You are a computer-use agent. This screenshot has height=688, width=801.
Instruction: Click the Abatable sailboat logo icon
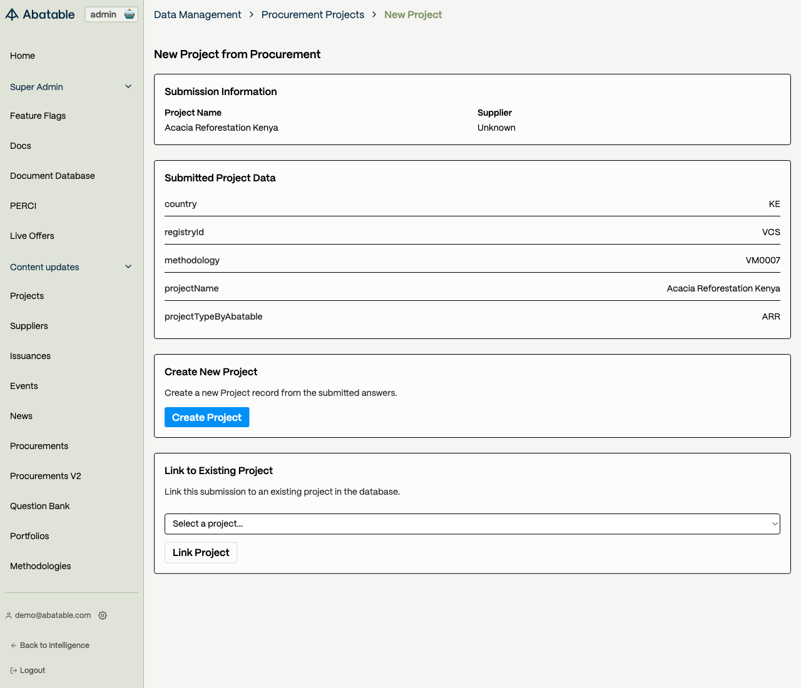12,14
